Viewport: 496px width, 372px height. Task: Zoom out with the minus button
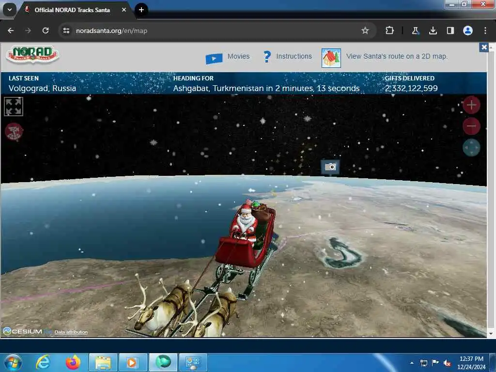pos(471,126)
